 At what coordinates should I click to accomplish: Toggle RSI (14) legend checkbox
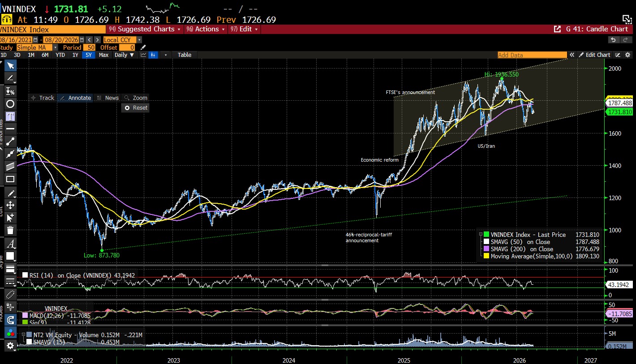click(x=26, y=275)
